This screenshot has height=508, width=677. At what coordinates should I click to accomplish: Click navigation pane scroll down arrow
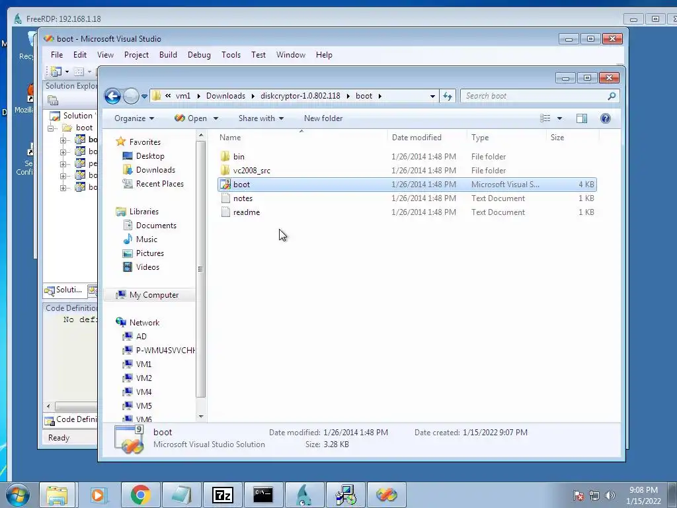coord(201,417)
